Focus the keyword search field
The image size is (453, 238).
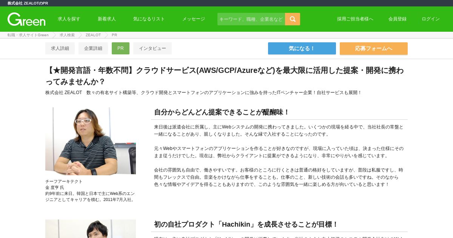pos(251,19)
